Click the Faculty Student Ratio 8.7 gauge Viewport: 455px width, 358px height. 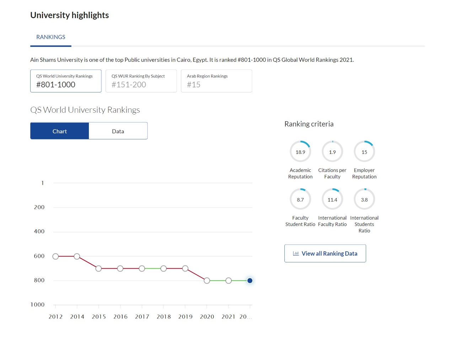pos(300,199)
